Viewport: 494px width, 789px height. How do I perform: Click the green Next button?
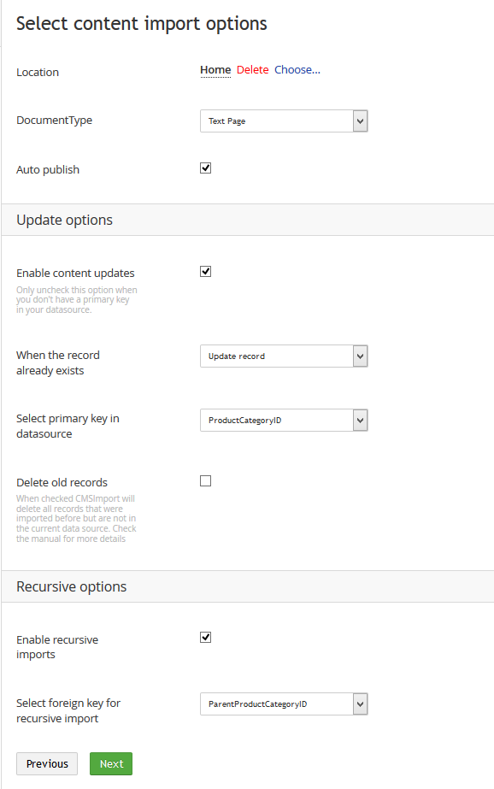(x=111, y=764)
